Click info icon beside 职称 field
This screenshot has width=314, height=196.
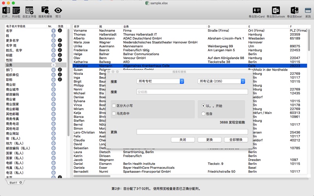point(60,80)
